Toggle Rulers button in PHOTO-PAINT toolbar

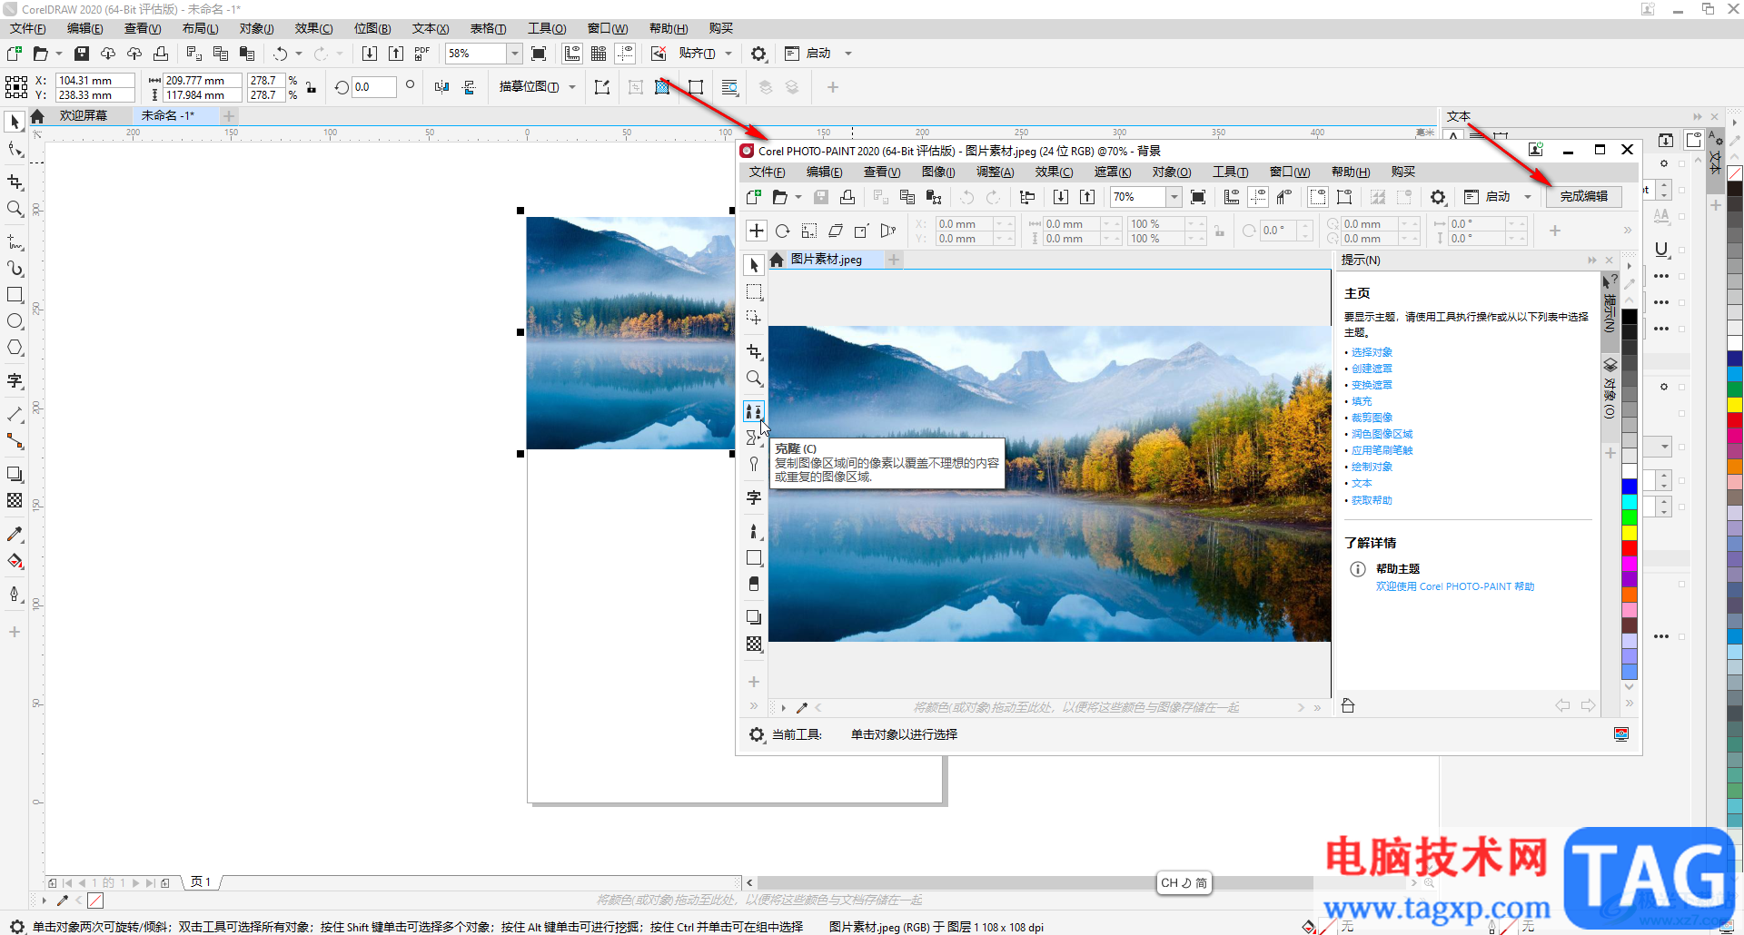tap(1232, 197)
